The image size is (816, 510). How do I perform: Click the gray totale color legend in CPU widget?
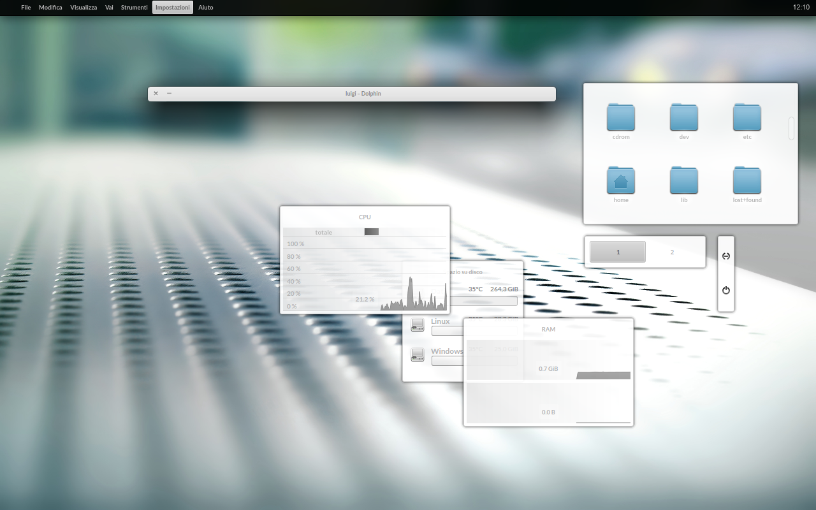[x=372, y=231]
